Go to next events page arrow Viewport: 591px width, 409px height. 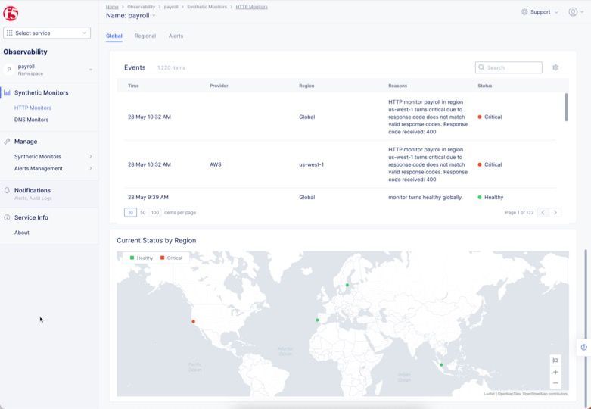(x=555, y=213)
